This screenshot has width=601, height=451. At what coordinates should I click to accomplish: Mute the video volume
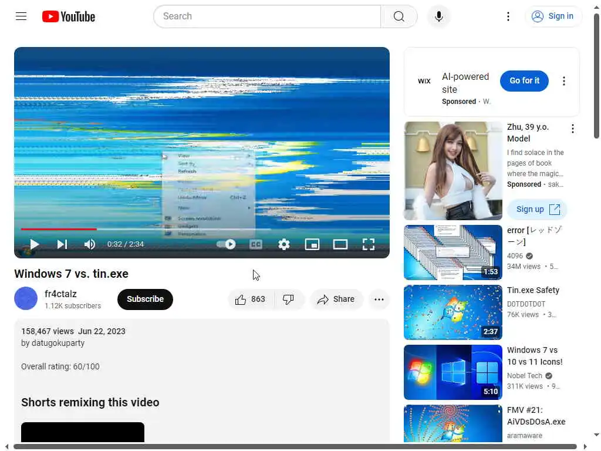click(x=90, y=244)
